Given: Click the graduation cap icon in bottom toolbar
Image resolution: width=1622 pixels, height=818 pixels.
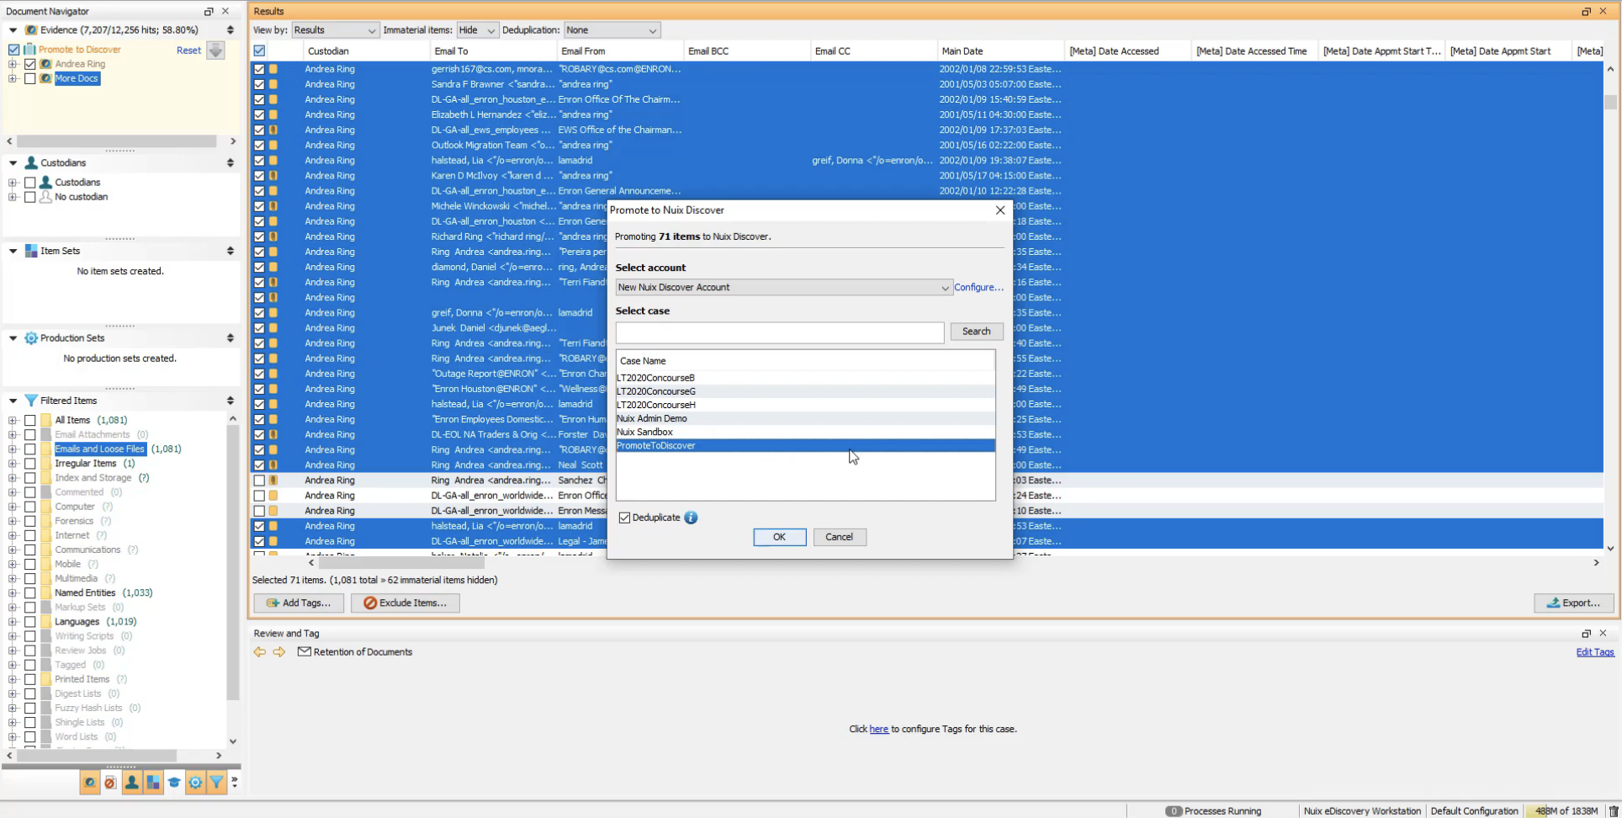Looking at the screenshot, I should point(175,783).
